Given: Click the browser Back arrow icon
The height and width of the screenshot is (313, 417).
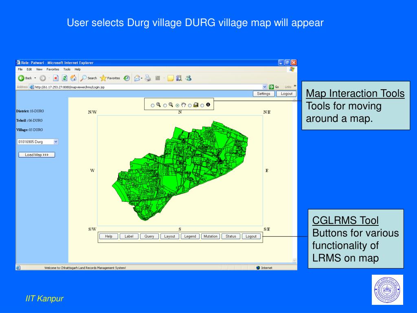Looking at the screenshot, I should pyautogui.click(x=21, y=78).
